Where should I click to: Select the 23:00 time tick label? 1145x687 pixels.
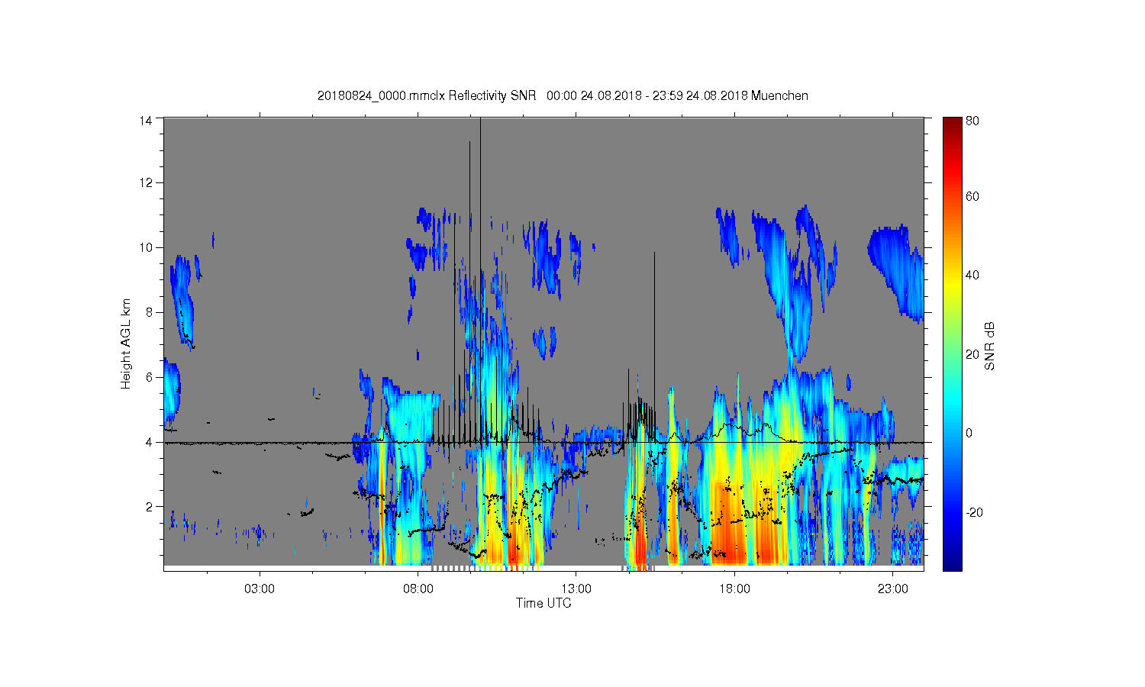893,589
